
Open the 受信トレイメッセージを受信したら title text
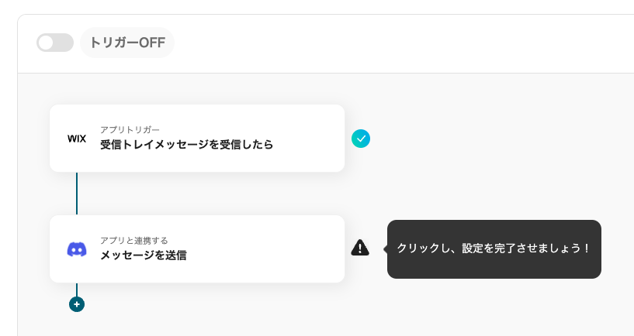coord(186,145)
